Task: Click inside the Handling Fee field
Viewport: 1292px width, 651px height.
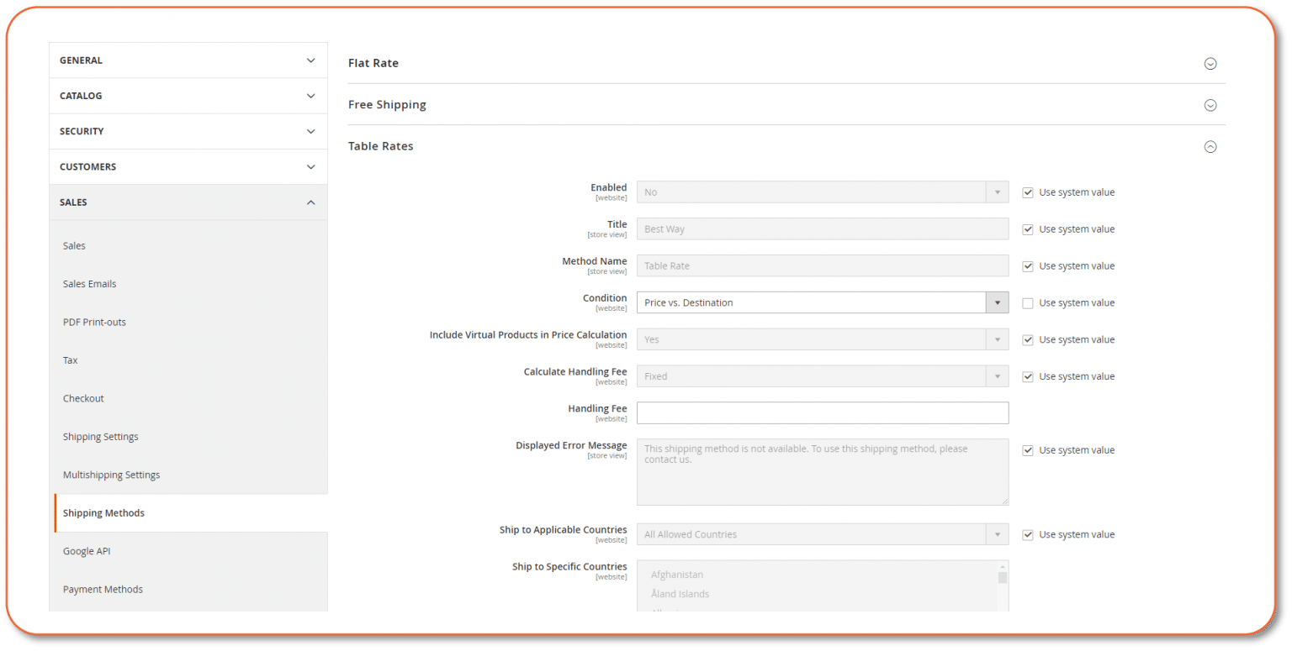Action: click(822, 412)
